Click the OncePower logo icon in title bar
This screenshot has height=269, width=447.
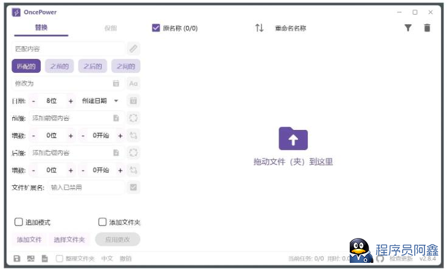16,12
